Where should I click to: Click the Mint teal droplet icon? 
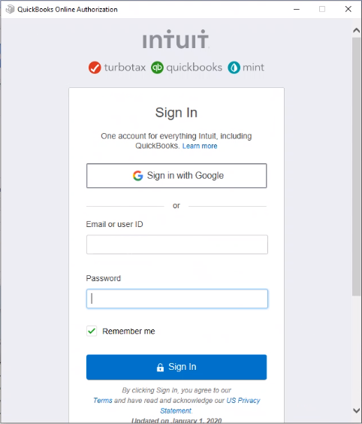click(x=234, y=68)
